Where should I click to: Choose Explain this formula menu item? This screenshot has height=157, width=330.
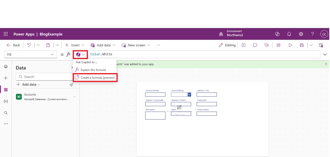tap(93, 70)
